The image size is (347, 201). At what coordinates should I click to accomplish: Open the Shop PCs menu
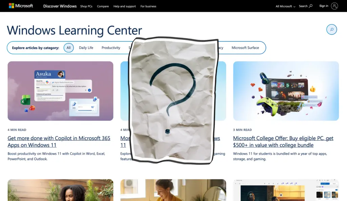(x=86, y=6)
